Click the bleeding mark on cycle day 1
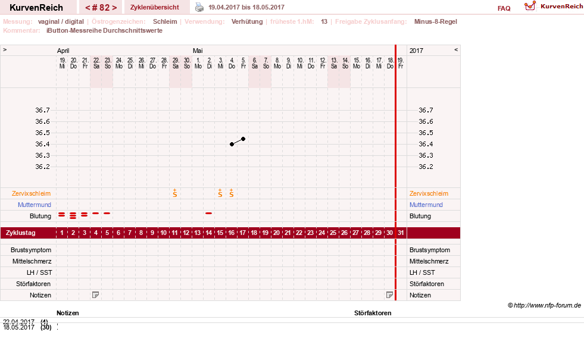The height and width of the screenshot is (348, 584). (61, 214)
